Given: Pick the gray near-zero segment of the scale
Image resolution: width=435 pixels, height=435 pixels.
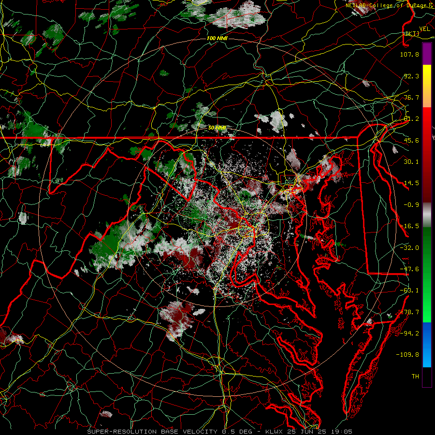Looking at the screenshot, I should [x=427, y=215].
